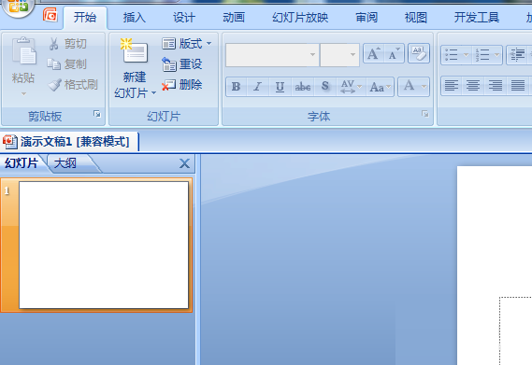Open Clipboard (剪贴板) dialog launcher
The width and height of the screenshot is (532, 365).
97,114
